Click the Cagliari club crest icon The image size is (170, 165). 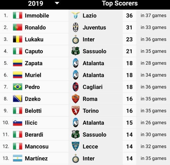pos(75,87)
